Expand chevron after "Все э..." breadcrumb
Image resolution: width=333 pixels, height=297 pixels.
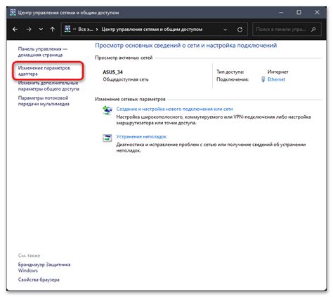(97, 29)
